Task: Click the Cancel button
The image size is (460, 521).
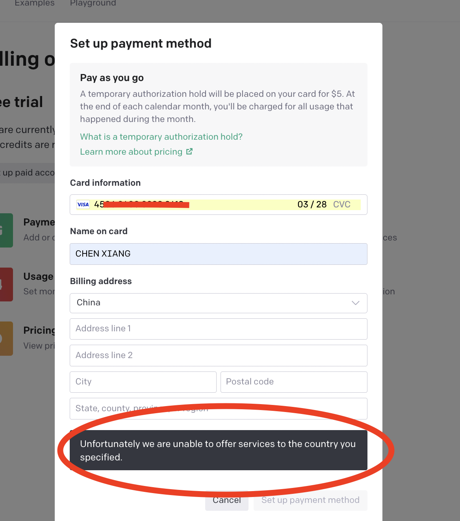Action: (x=227, y=500)
